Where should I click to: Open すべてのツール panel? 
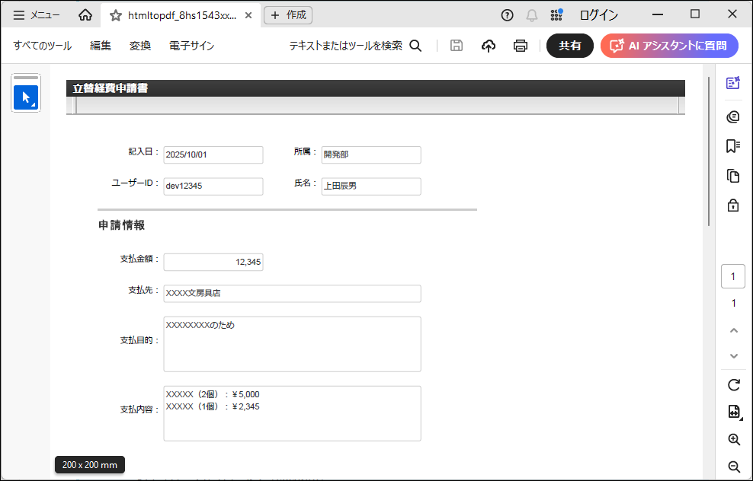pyautogui.click(x=43, y=46)
